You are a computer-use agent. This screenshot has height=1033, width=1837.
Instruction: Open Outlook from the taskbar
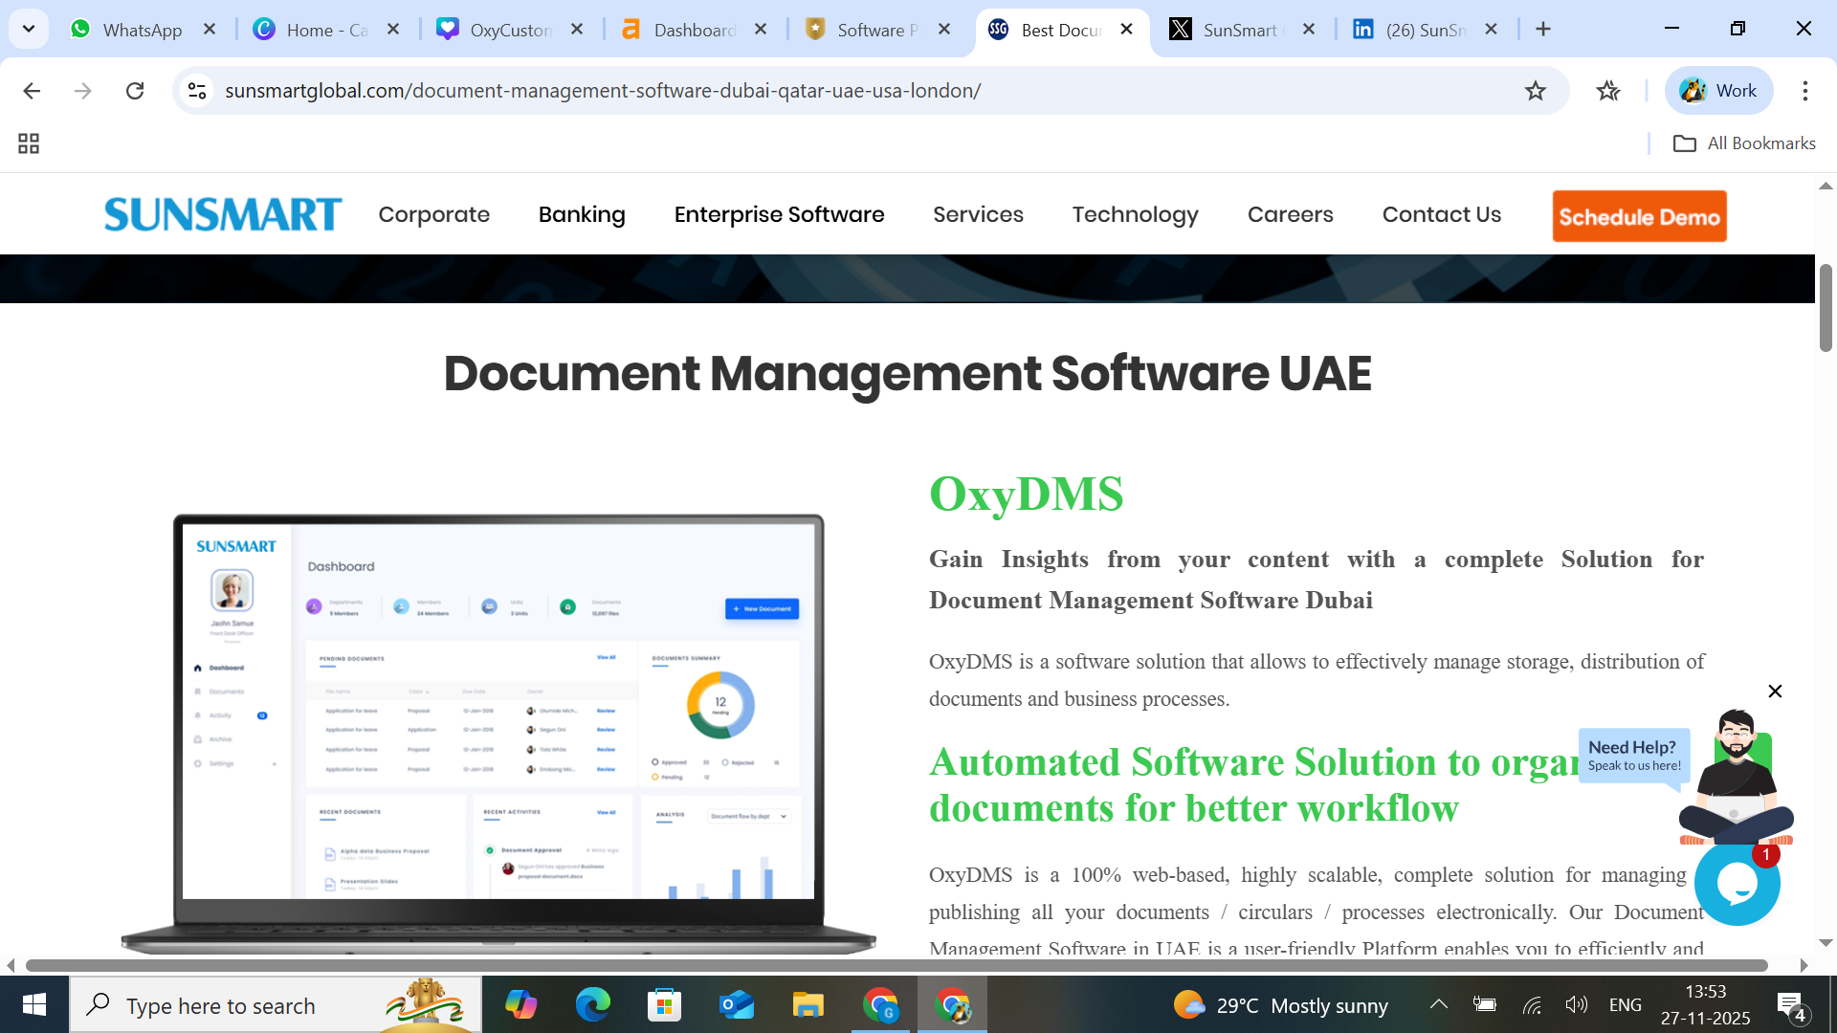pyautogui.click(x=737, y=1005)
